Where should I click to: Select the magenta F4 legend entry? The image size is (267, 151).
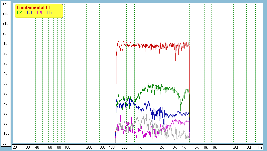click(39, 12)
